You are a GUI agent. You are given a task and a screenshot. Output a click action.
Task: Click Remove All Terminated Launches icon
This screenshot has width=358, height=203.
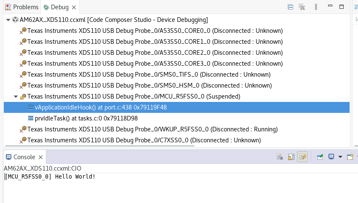click(302, 7)
